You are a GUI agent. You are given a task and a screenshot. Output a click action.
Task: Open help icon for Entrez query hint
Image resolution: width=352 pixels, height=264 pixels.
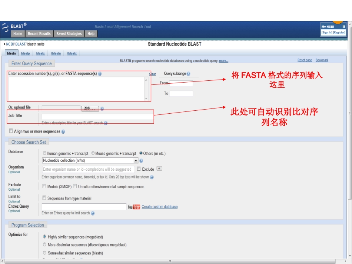click(93, 213)
